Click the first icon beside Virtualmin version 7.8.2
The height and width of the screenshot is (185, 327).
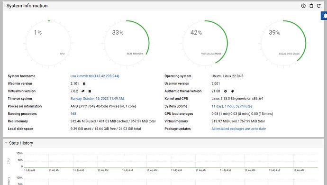pos(83,91)
